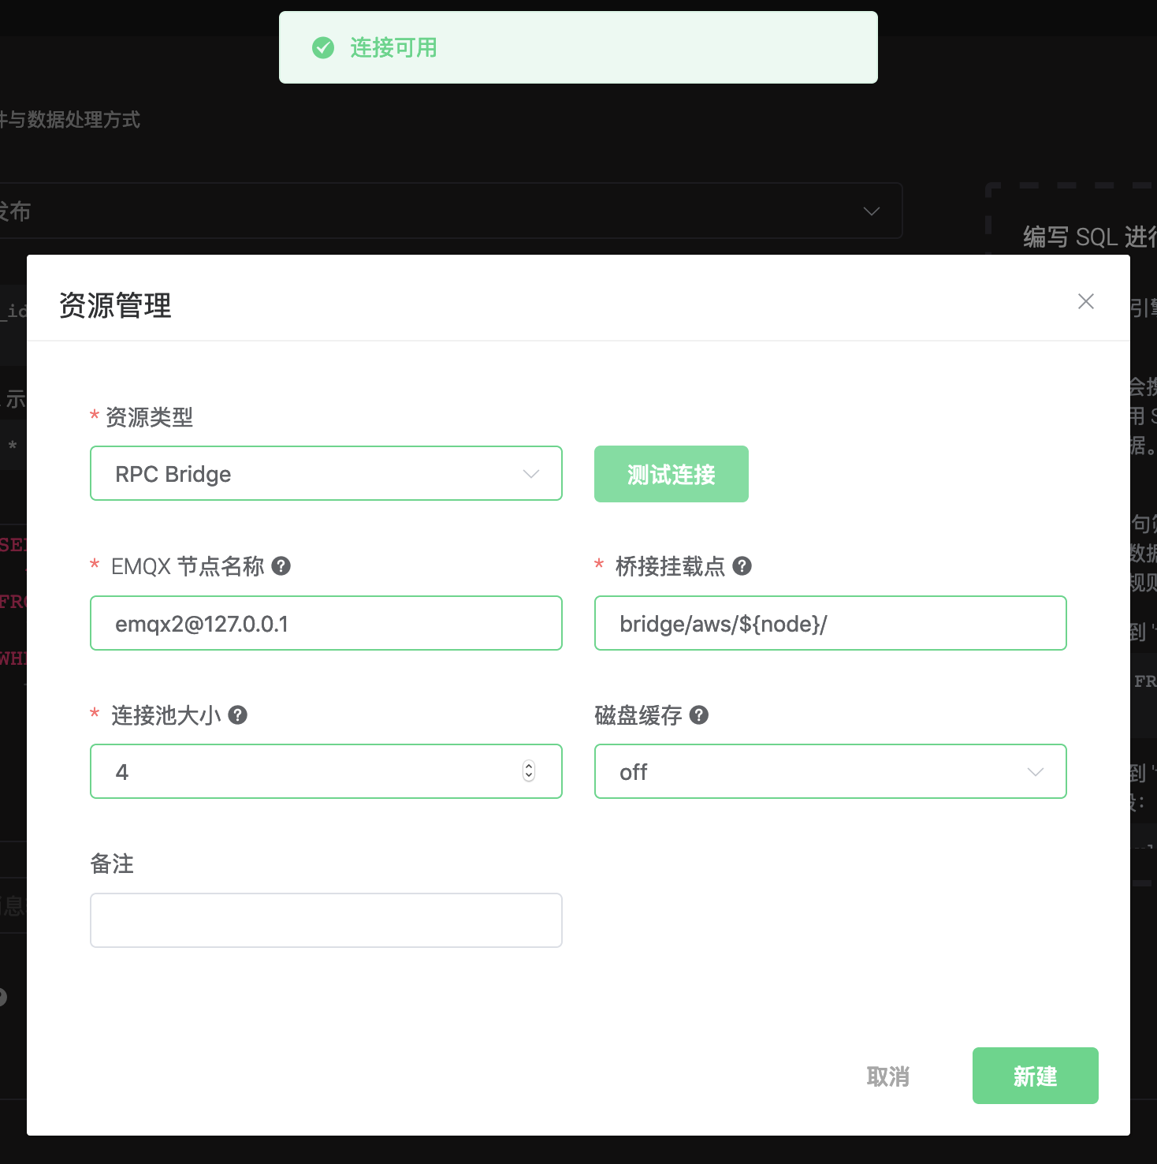This screenshot has height=1164, width=1157.
Task: Expand the background dropdown chevron behind the dialog
Action: (x=871, y=211)
